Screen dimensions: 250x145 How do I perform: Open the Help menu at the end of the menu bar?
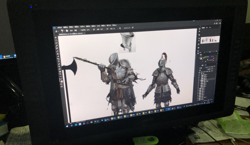tap(115, 25)
